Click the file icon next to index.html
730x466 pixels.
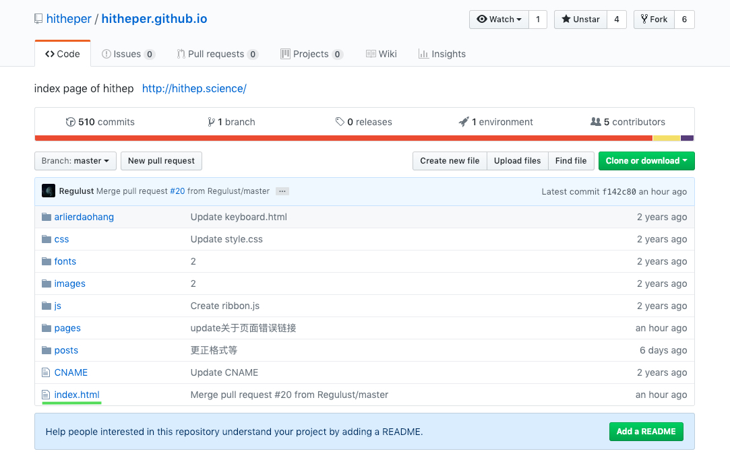[x=46, y=395]
